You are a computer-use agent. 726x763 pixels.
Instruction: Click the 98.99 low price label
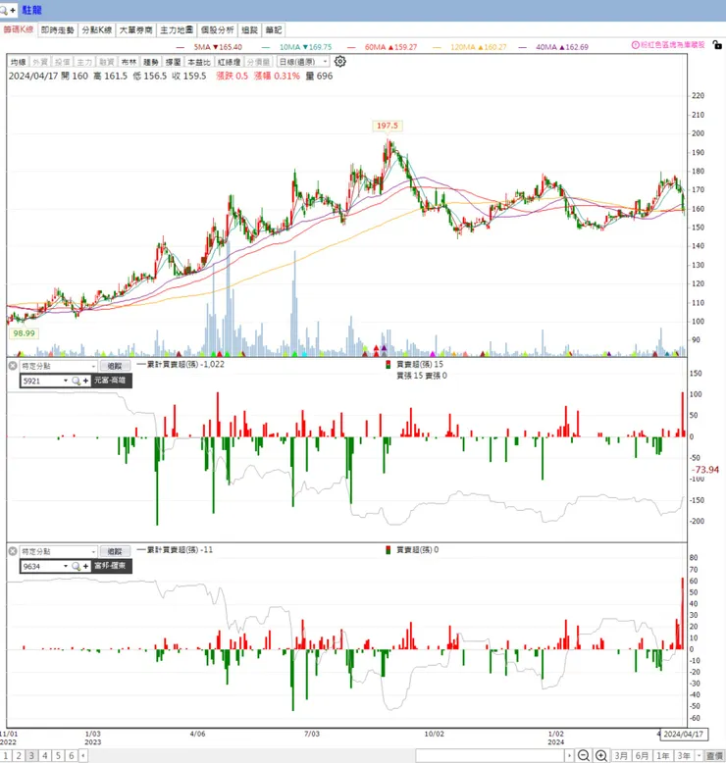(24, 333)
